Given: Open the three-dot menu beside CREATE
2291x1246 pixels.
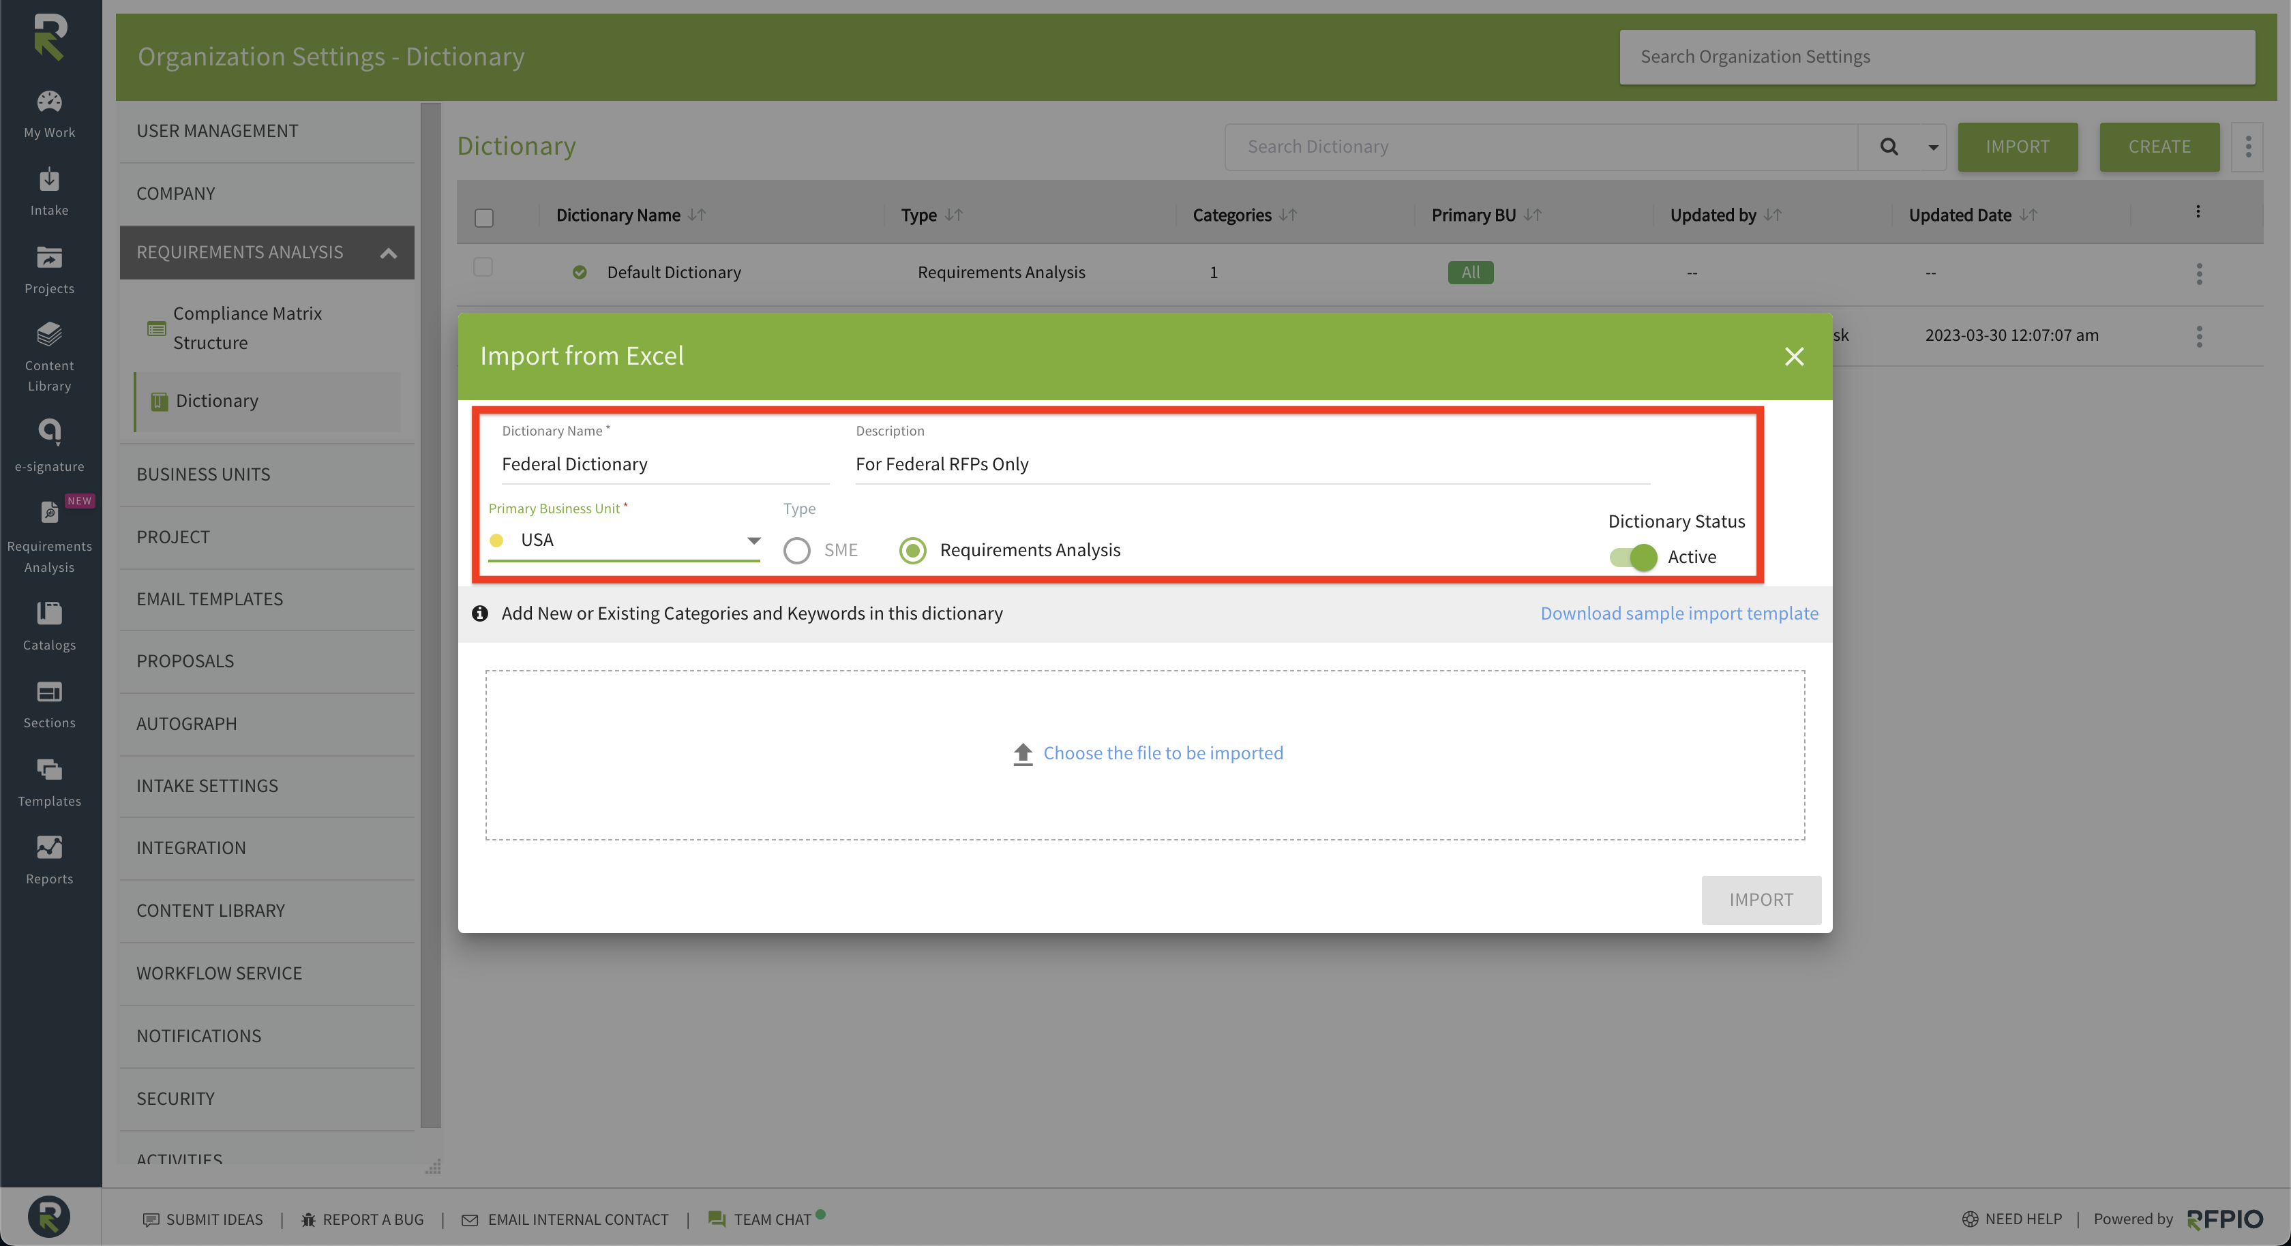Looking at the screenshot, I should tap(2247, 147).
